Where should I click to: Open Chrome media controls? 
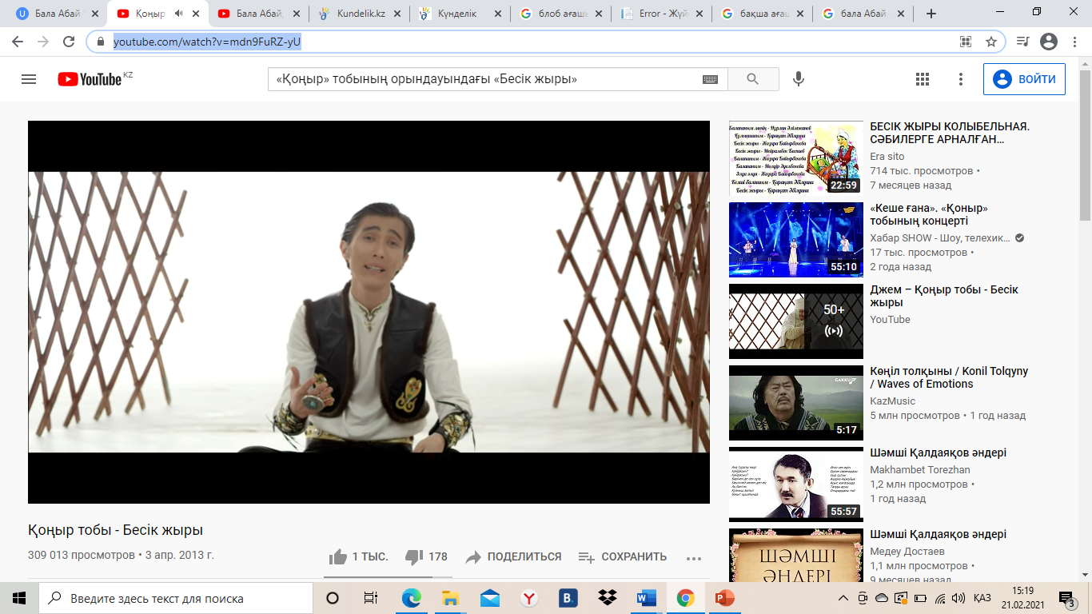click(x=1022, y=42)
